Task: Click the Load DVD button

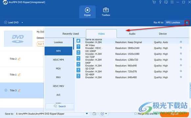Action: tap(11, 22)
